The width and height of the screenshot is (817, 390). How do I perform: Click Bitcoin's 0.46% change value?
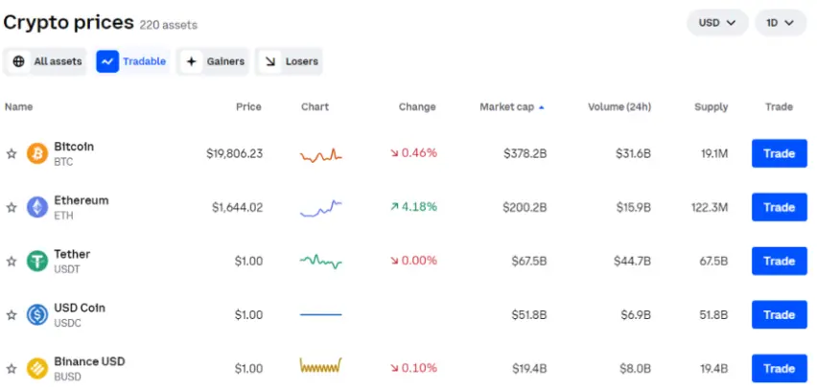419,153
